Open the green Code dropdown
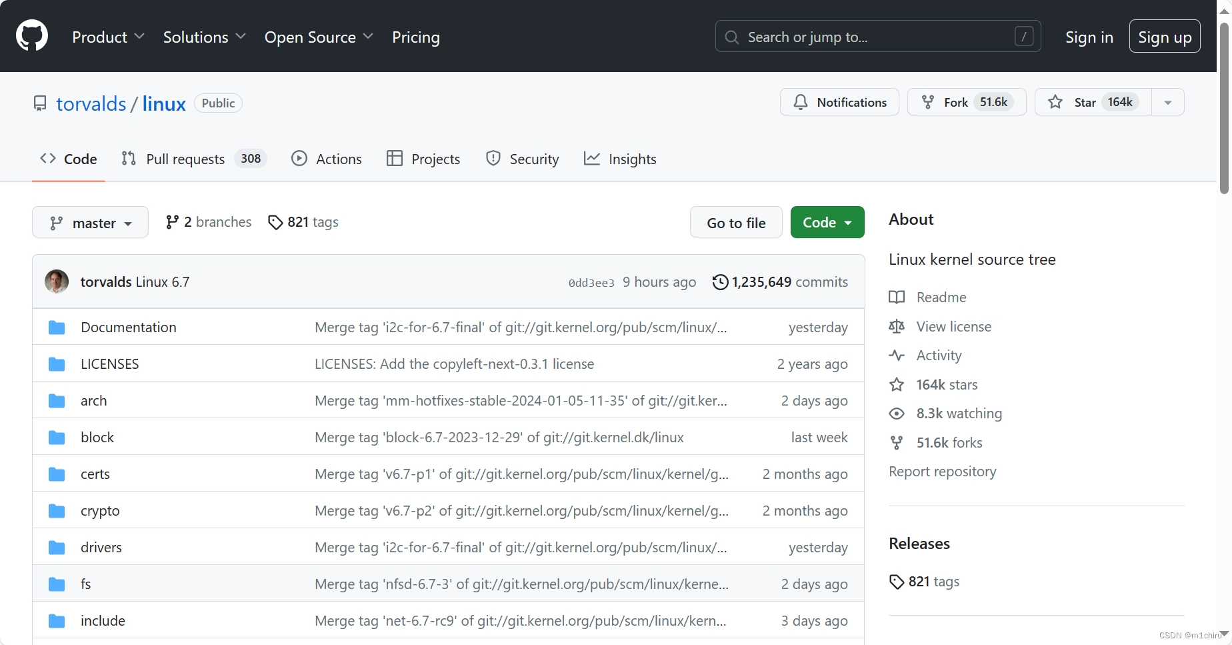The width and height of the screenshot is (1232, 645). pos(827,223)
